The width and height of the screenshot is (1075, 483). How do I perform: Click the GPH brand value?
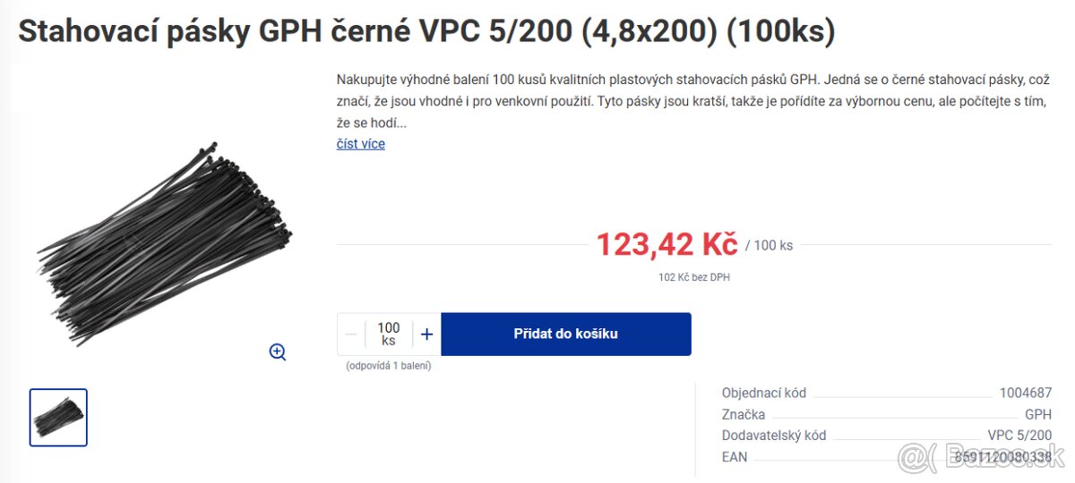1037,414
